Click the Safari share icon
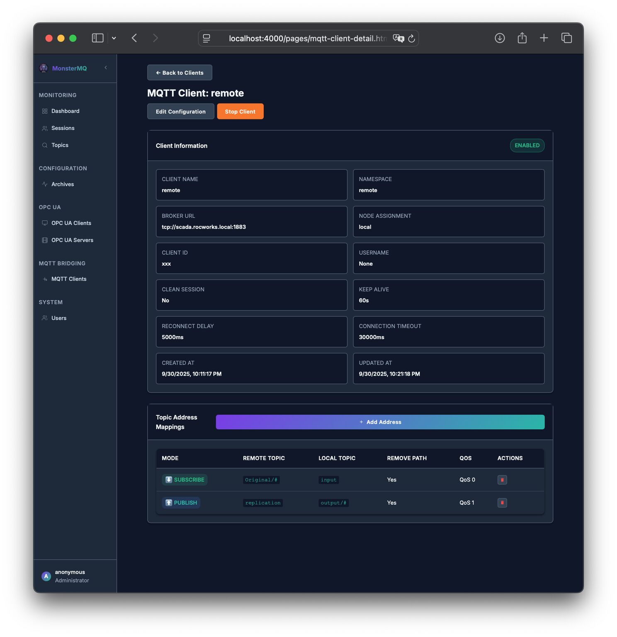Viewport: 617px width, 637px height. point(522,38)
